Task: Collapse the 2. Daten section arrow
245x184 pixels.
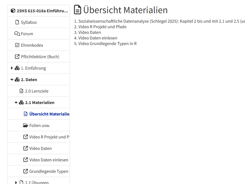Action: click(x=12, y=80)
